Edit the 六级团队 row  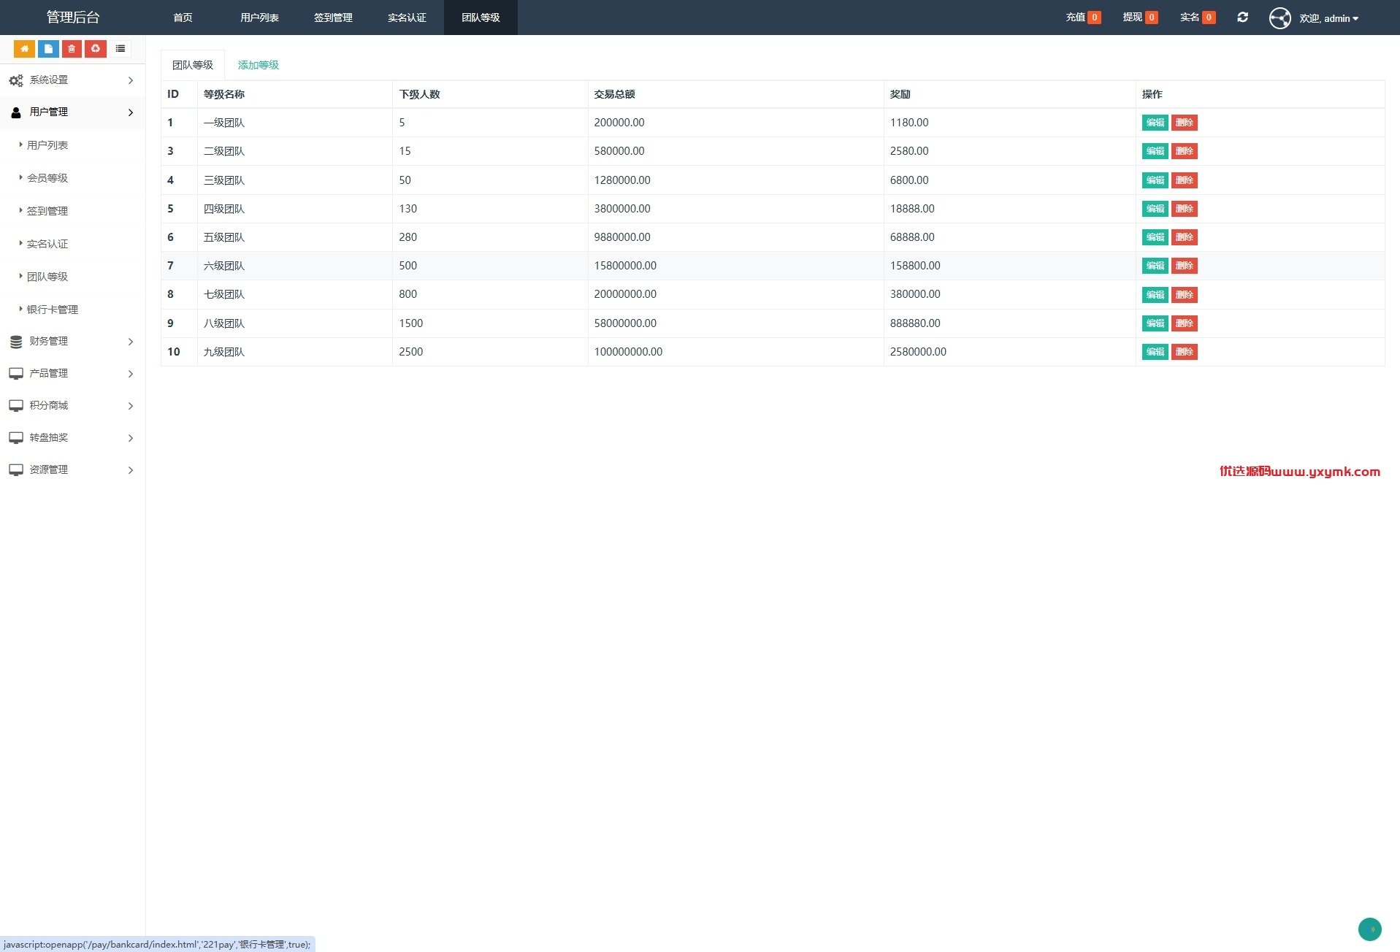click(1155, 266)
